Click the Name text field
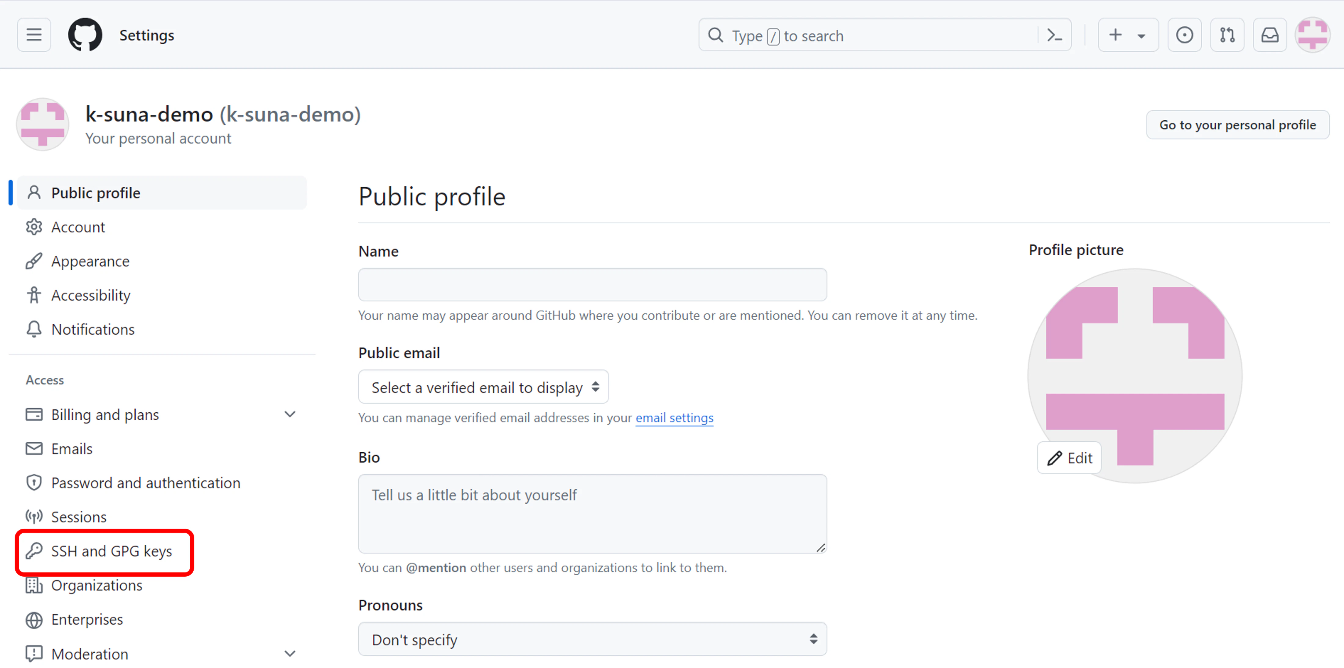1344x668 pixels. [x=592, y=284]
